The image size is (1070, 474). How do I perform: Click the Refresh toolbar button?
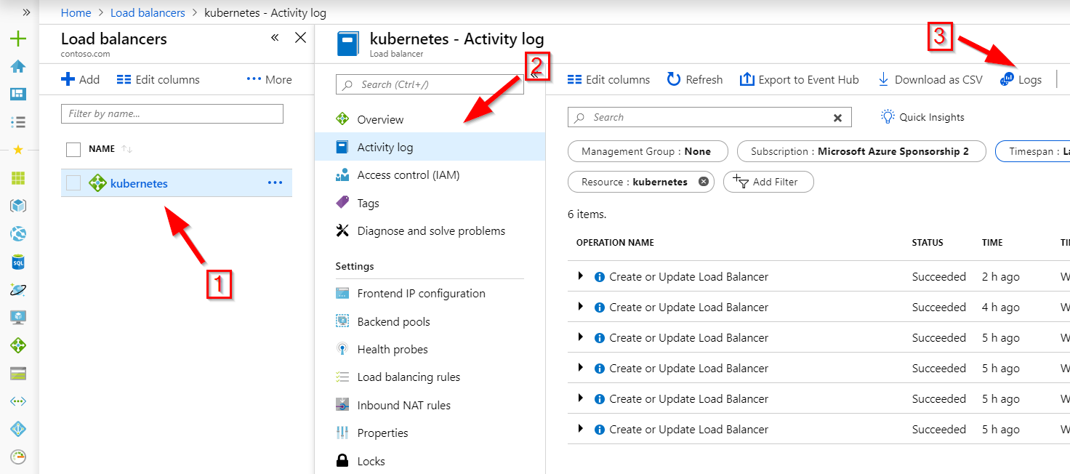695,80
